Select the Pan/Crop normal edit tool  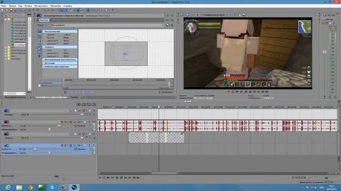pos(39,37)
